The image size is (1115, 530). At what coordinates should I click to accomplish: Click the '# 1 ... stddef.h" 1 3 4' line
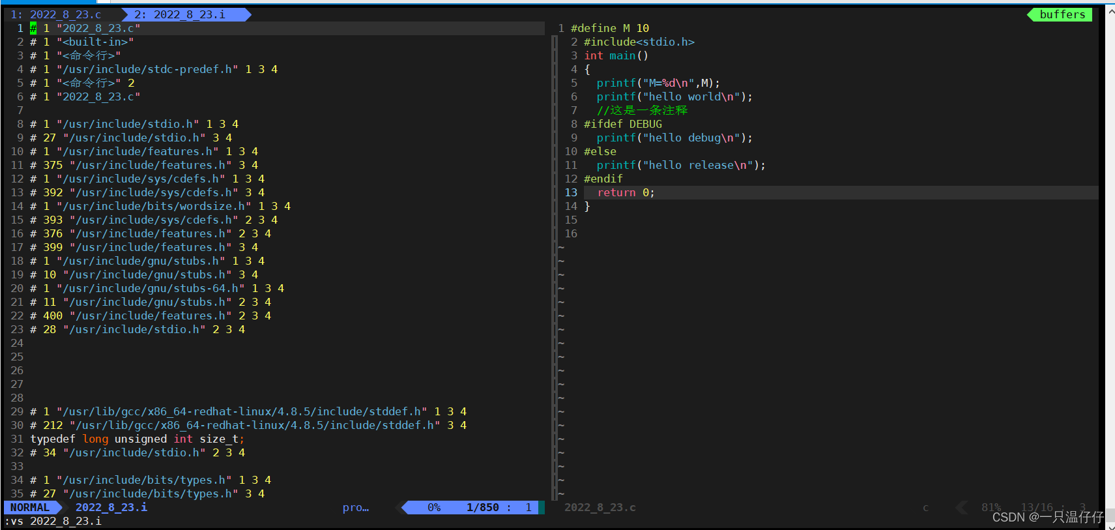click(x=248, y=411)
